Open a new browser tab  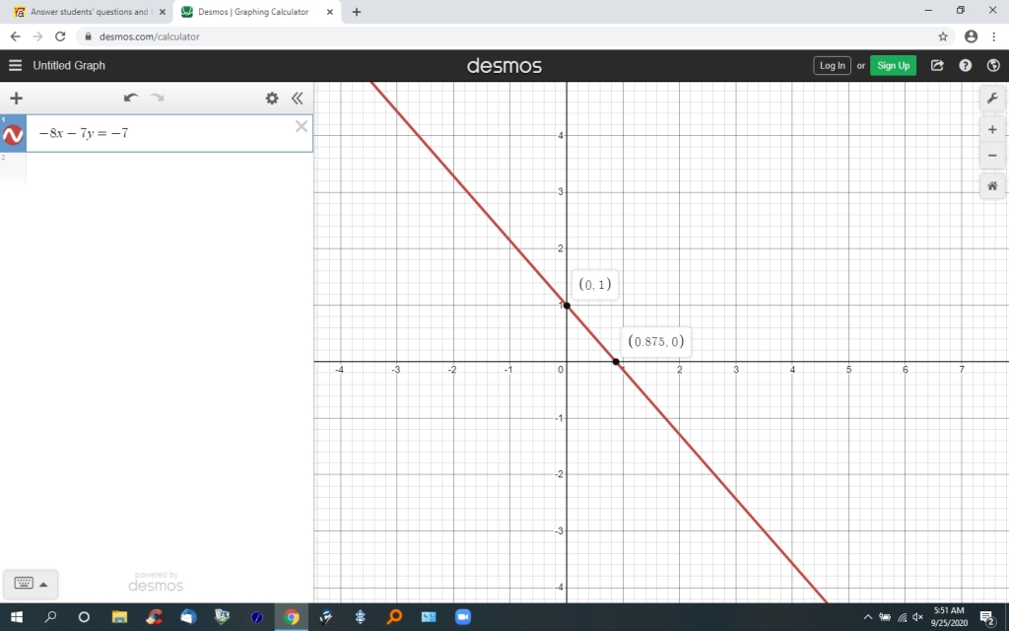357,12
